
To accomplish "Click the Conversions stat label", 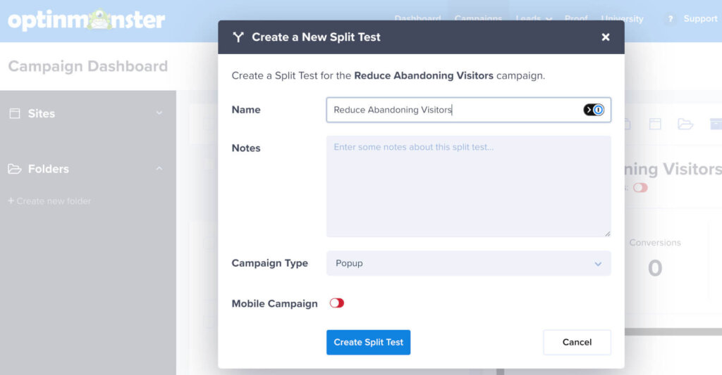I will [655, 243].
